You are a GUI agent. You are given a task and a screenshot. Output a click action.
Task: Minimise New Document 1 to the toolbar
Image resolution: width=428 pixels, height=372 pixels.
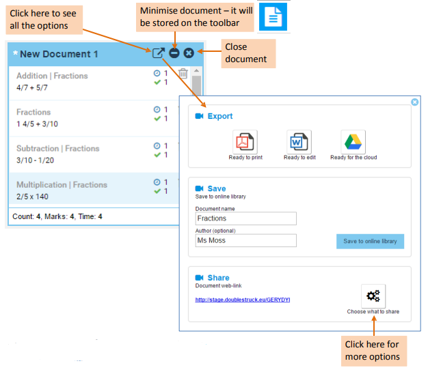click(174, 53)
